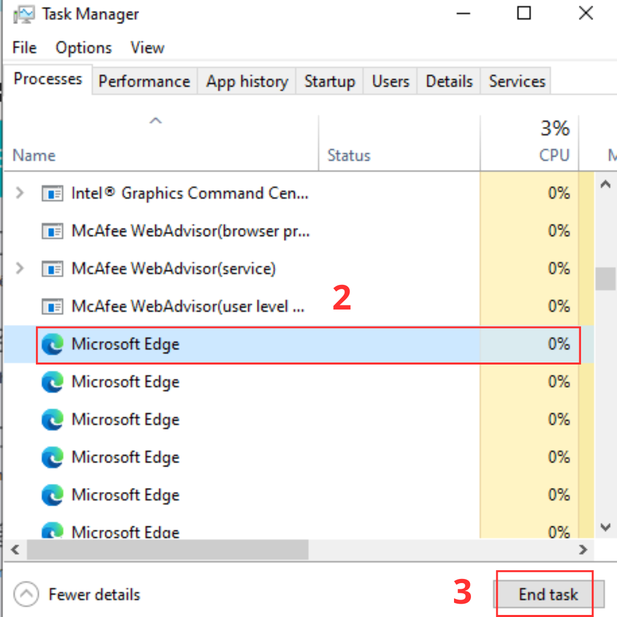Viewport: 617px width, 617px height.
Task: Click the 0% CPU value in highlighted Edge row
Action: [558, 344]
